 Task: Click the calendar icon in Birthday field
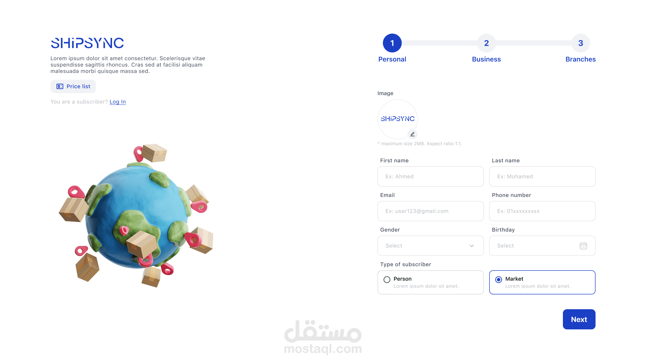coord(583,246)
